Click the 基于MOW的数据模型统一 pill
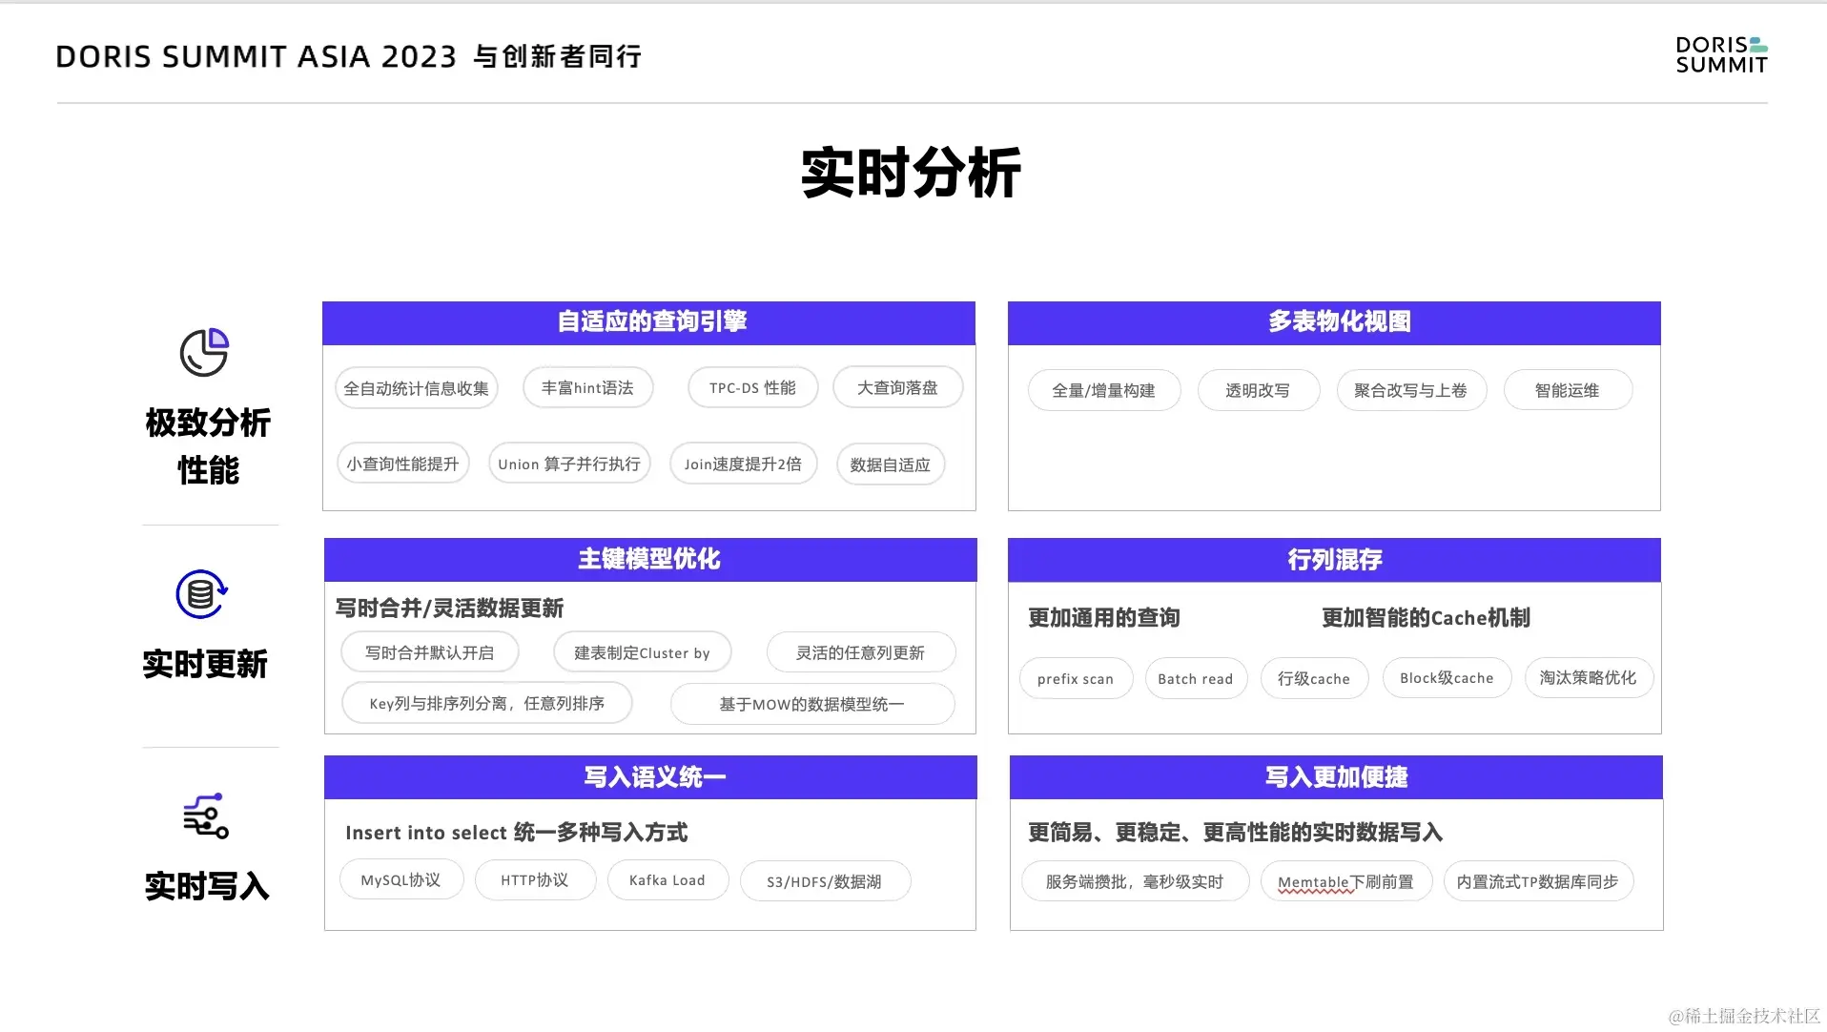 tap(812, 704)
